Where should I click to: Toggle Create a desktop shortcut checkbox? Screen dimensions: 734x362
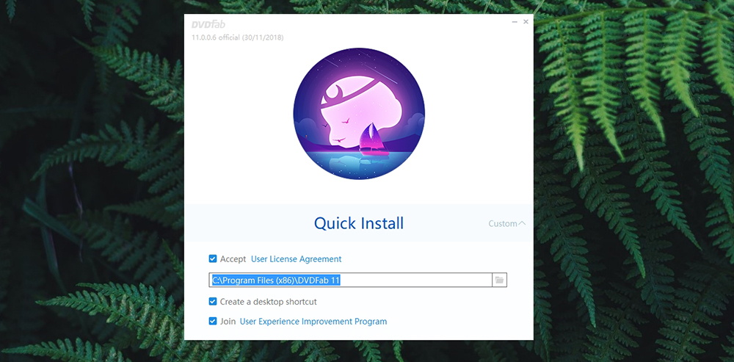pyautogui.click(x=213, y=302)
